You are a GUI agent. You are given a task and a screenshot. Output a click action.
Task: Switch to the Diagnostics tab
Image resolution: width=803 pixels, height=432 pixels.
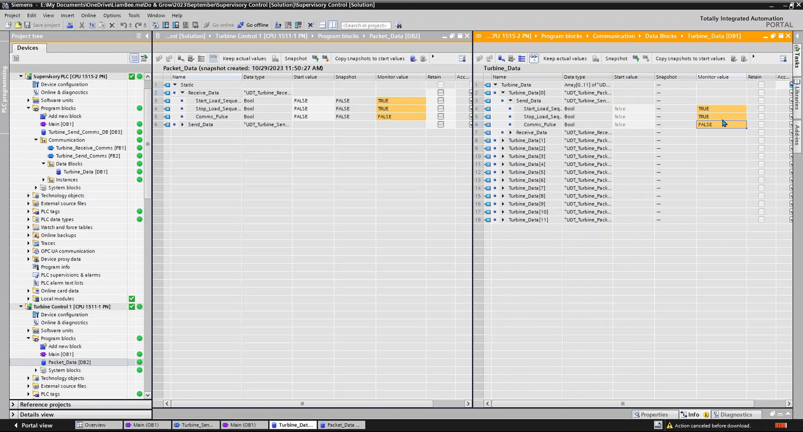(736, 415)
